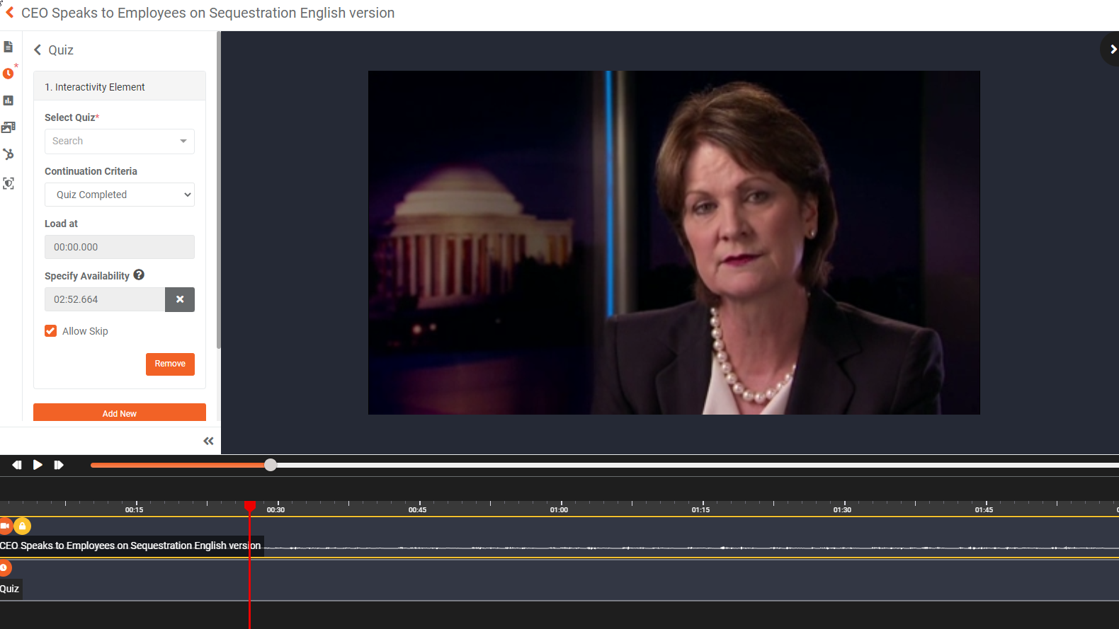The height and width of the screenshot is (629, 1119).
Task: Go back from the Quiz panel
Action: (x=38, y=50)
